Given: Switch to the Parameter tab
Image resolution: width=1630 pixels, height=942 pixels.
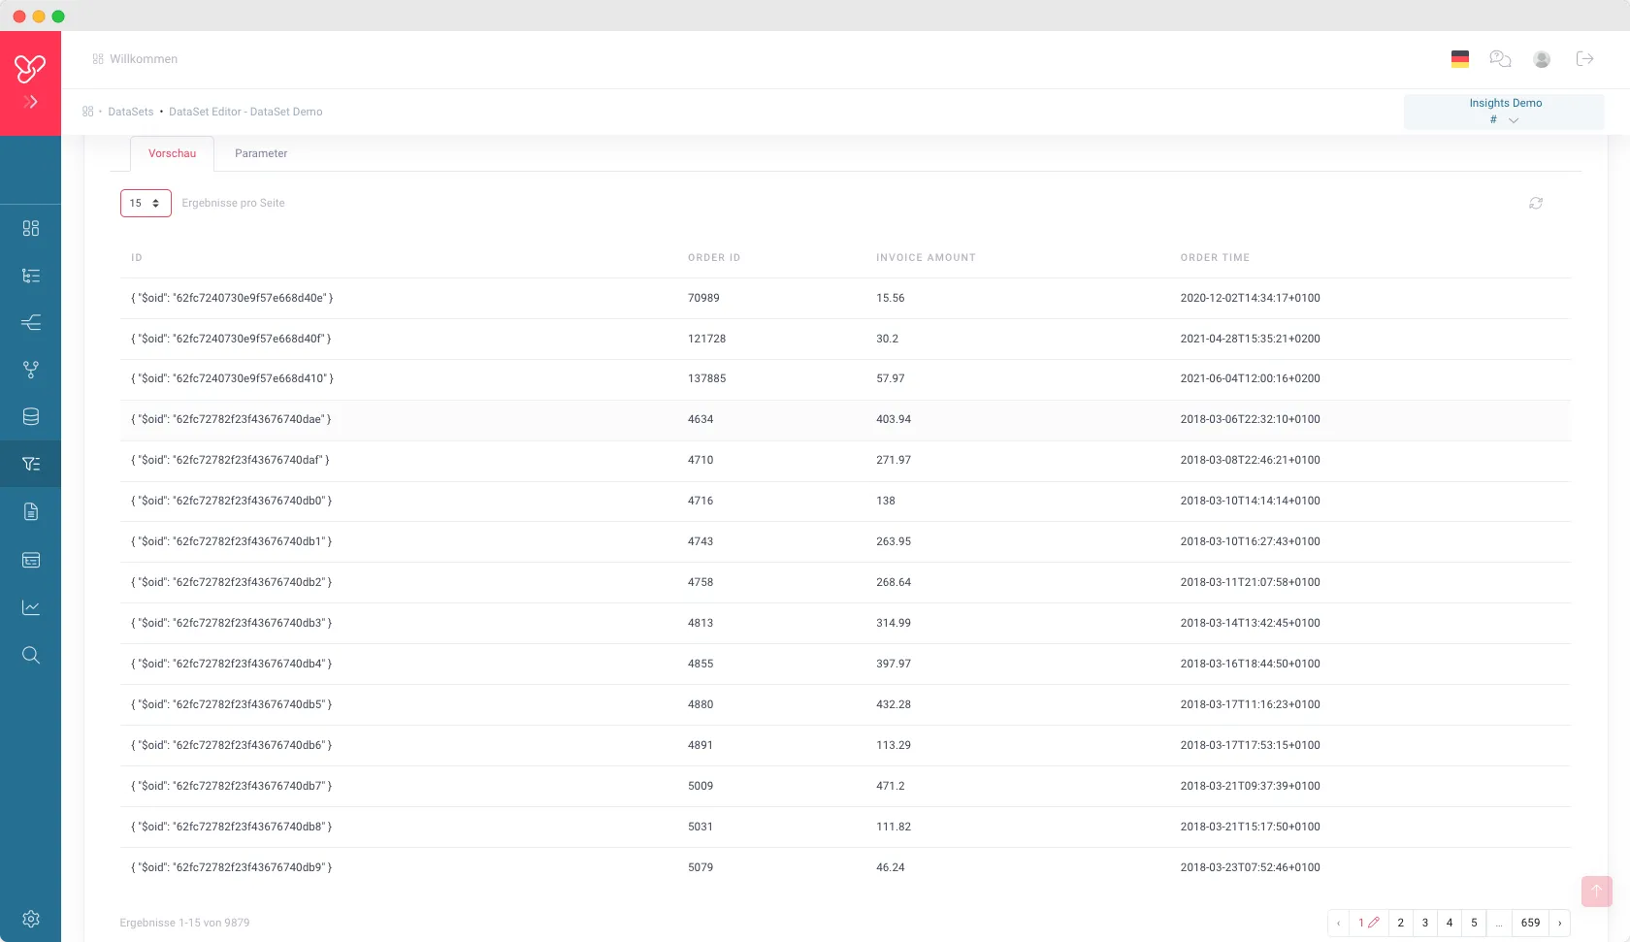Looking at the screenshot, I should click(x=261, y=153).
